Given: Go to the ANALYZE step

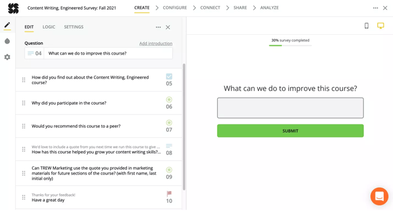Looking at the screenshot, I should click(269, 8).
